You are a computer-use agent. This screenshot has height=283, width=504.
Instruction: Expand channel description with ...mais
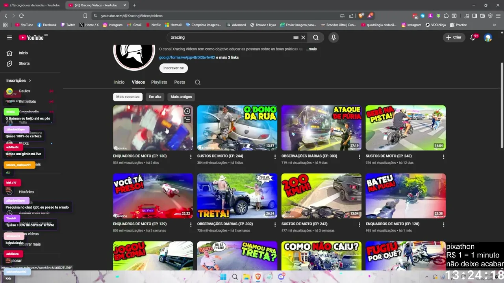pos(311,49)
